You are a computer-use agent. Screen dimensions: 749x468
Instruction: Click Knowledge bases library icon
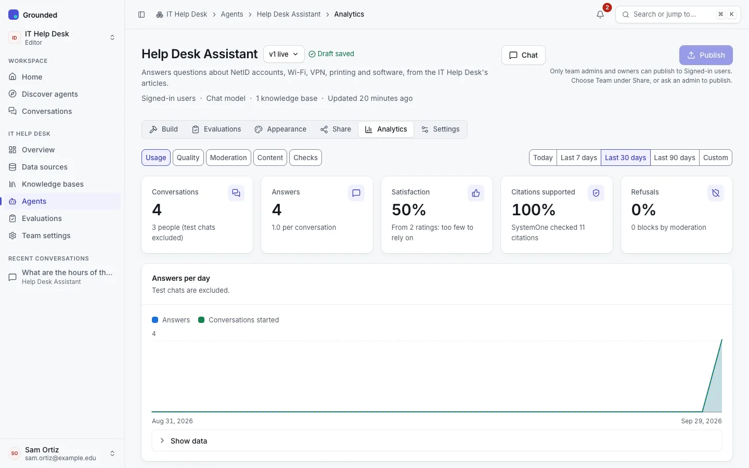(x=12, y=184)
